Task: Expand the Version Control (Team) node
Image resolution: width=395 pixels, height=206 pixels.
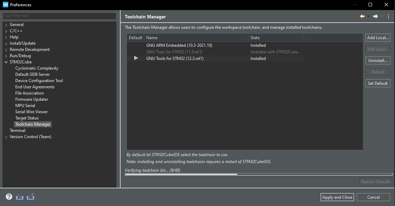Action: tap(6, 137)
